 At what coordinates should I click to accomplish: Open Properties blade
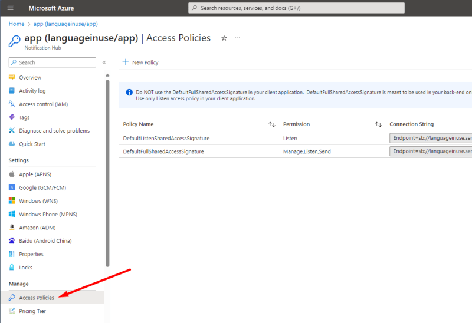point(31,254)
